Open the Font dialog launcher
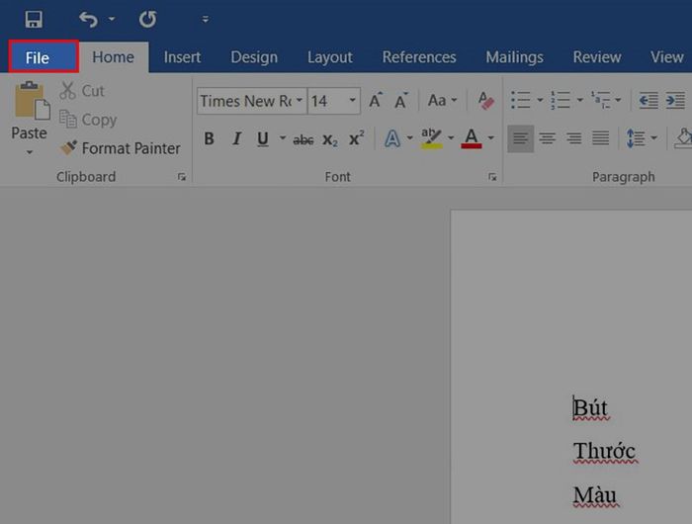 point(492,177)
